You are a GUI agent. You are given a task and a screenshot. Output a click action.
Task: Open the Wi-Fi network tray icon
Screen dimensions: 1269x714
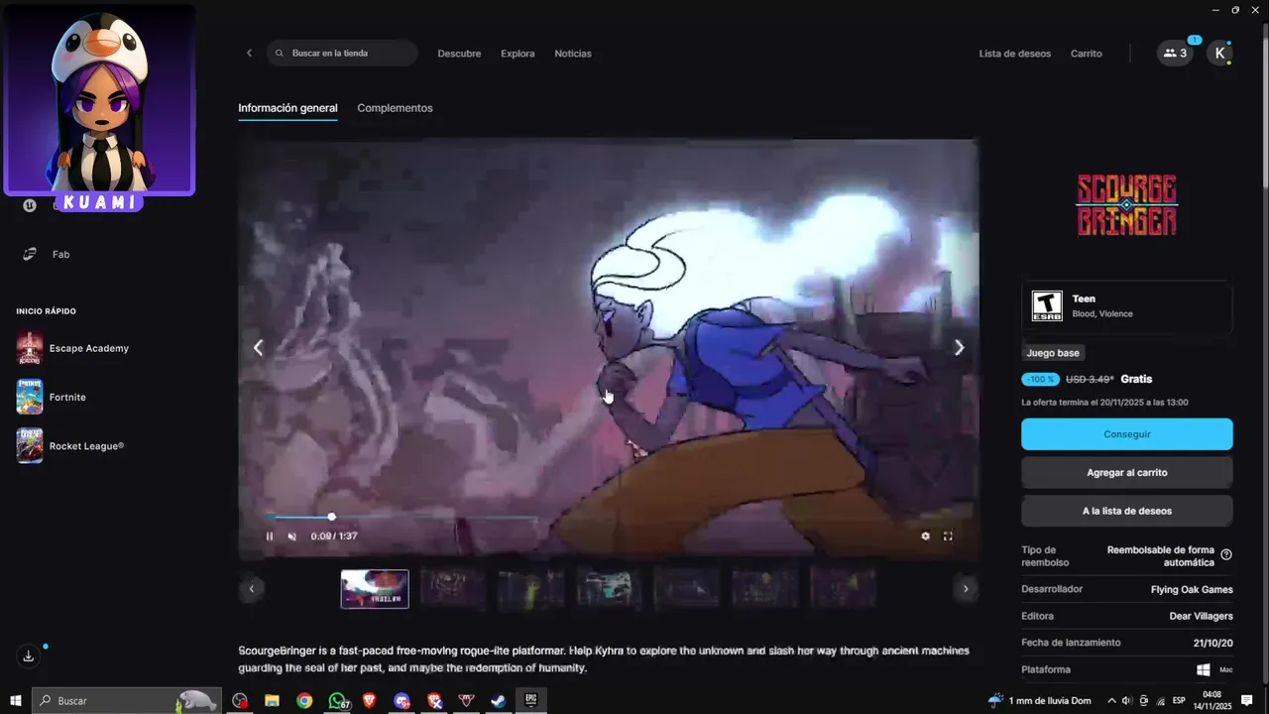[1160, 701]
